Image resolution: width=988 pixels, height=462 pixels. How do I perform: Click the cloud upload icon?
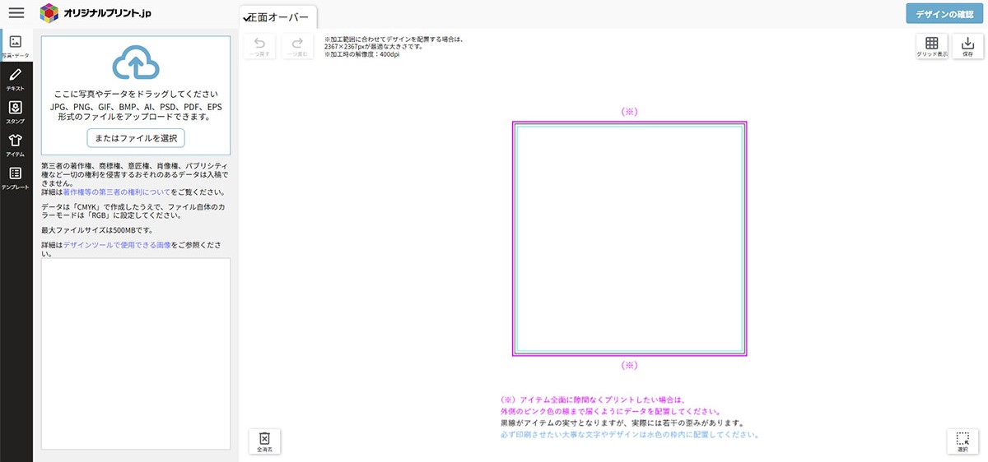[135, 63]
